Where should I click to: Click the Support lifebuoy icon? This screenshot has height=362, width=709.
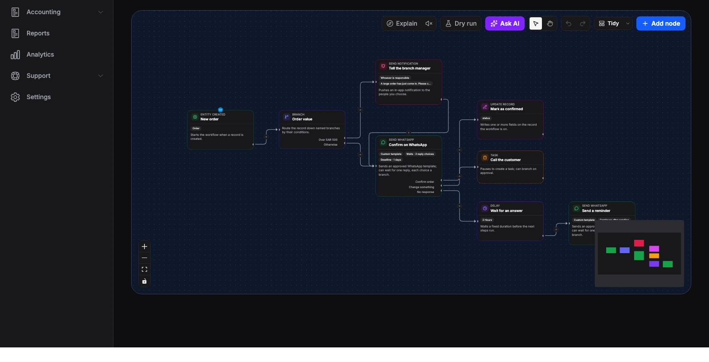point(16,76)
